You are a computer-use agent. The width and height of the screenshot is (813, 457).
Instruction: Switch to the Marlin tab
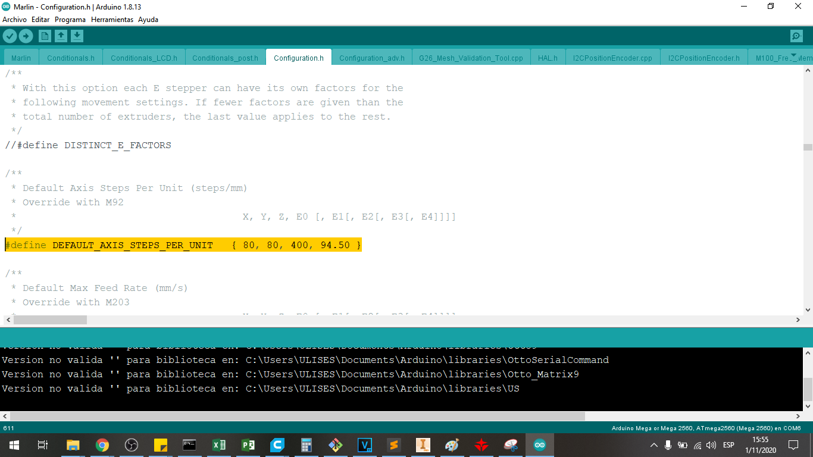point(21,58)
